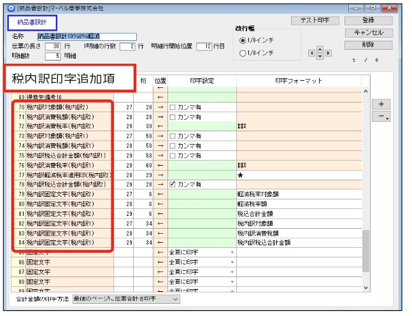The height and width of the screenshot is (316, 412).
Task: Select the 1/6インチ line spacing radio button
Action: click(x=243, y=41)
